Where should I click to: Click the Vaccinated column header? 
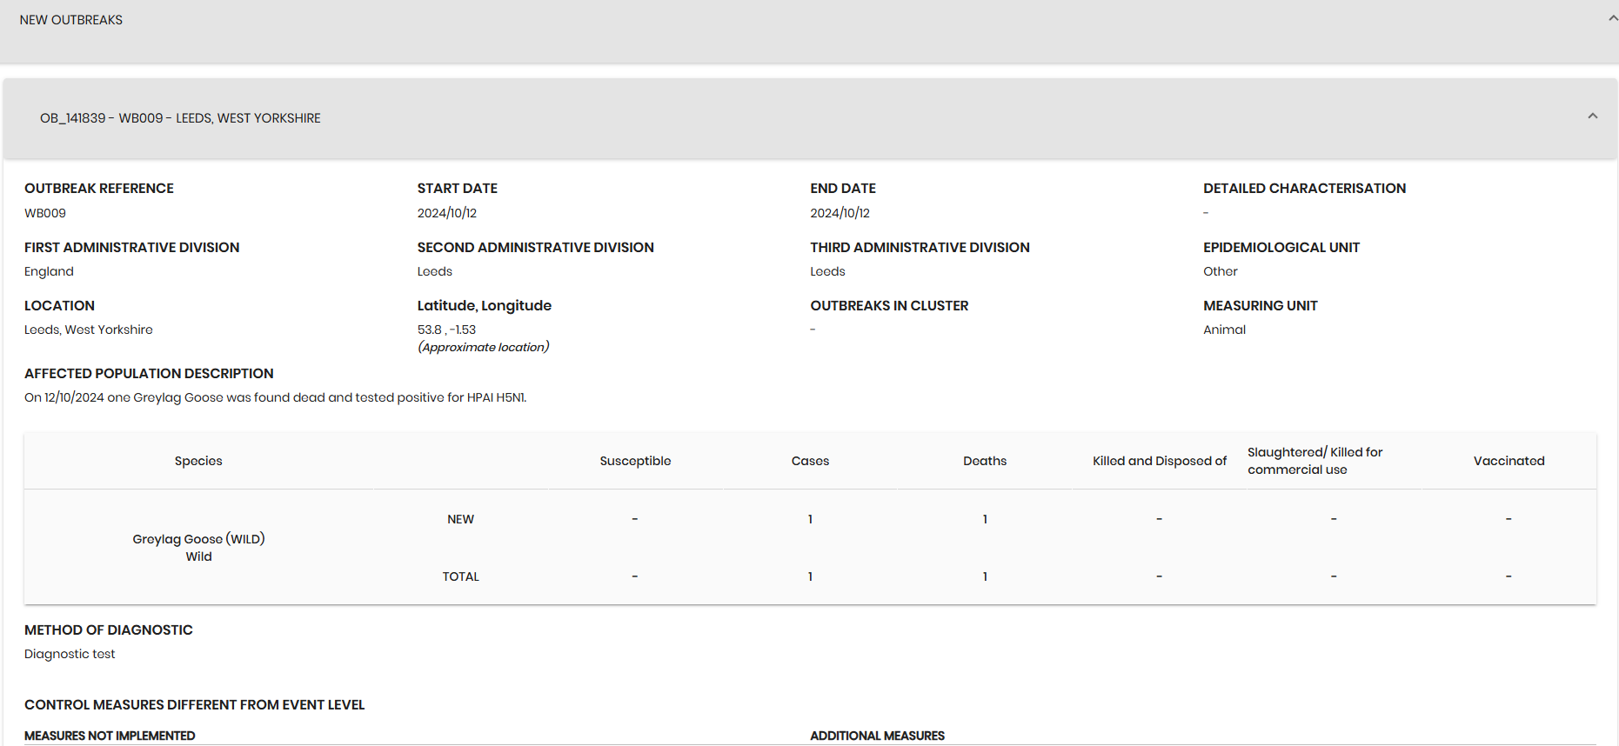1509,461
